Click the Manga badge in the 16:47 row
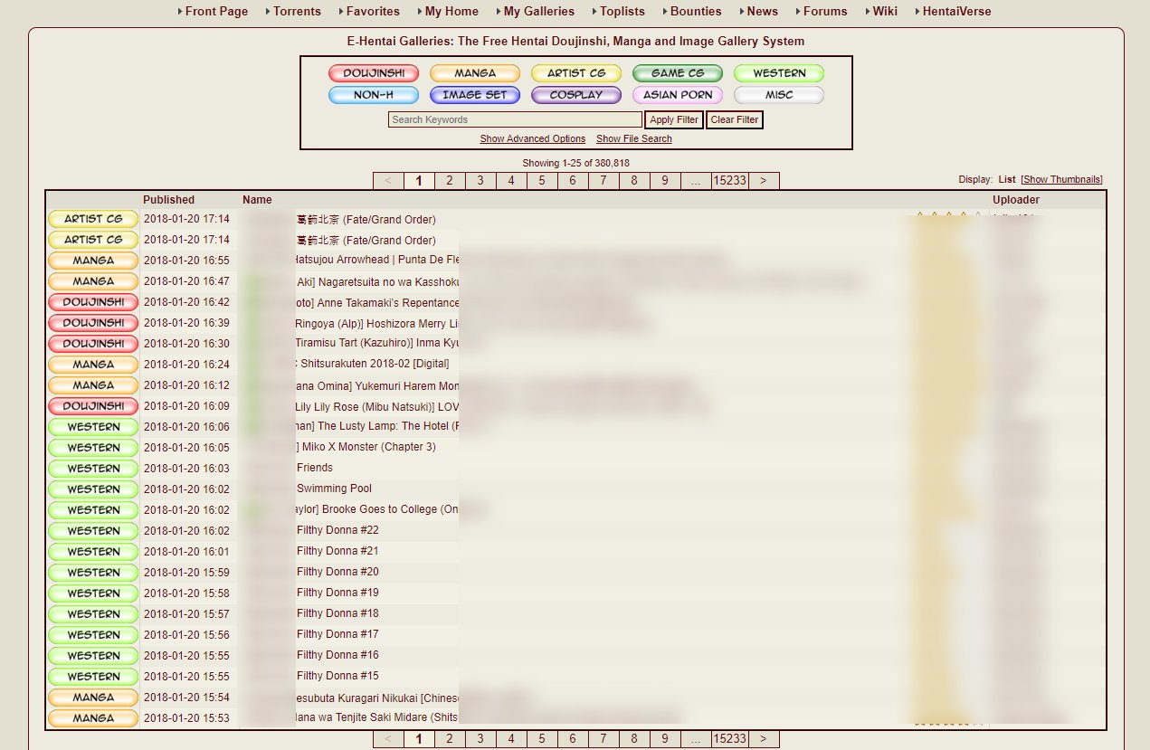1150x750 pixels. coord(93,281)
